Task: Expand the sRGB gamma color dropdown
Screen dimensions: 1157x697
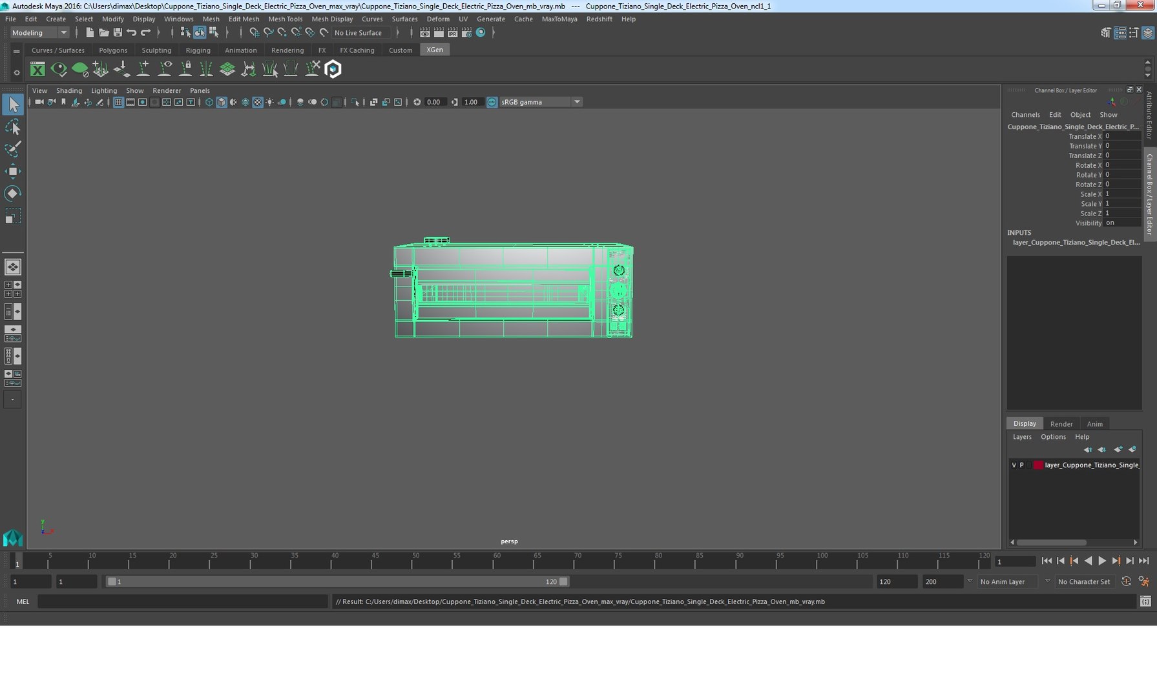Action: [541, 102]
